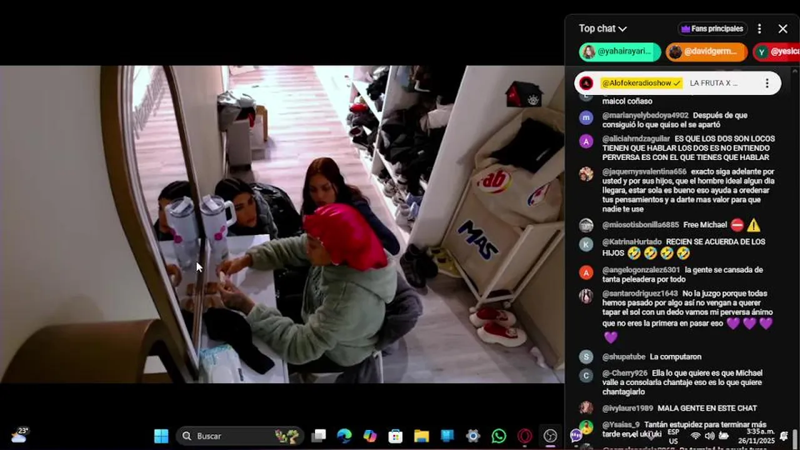Click @shupatube username
Image resolution: width=800 pixels, height=450 pixels.
[x=624, y=357]
